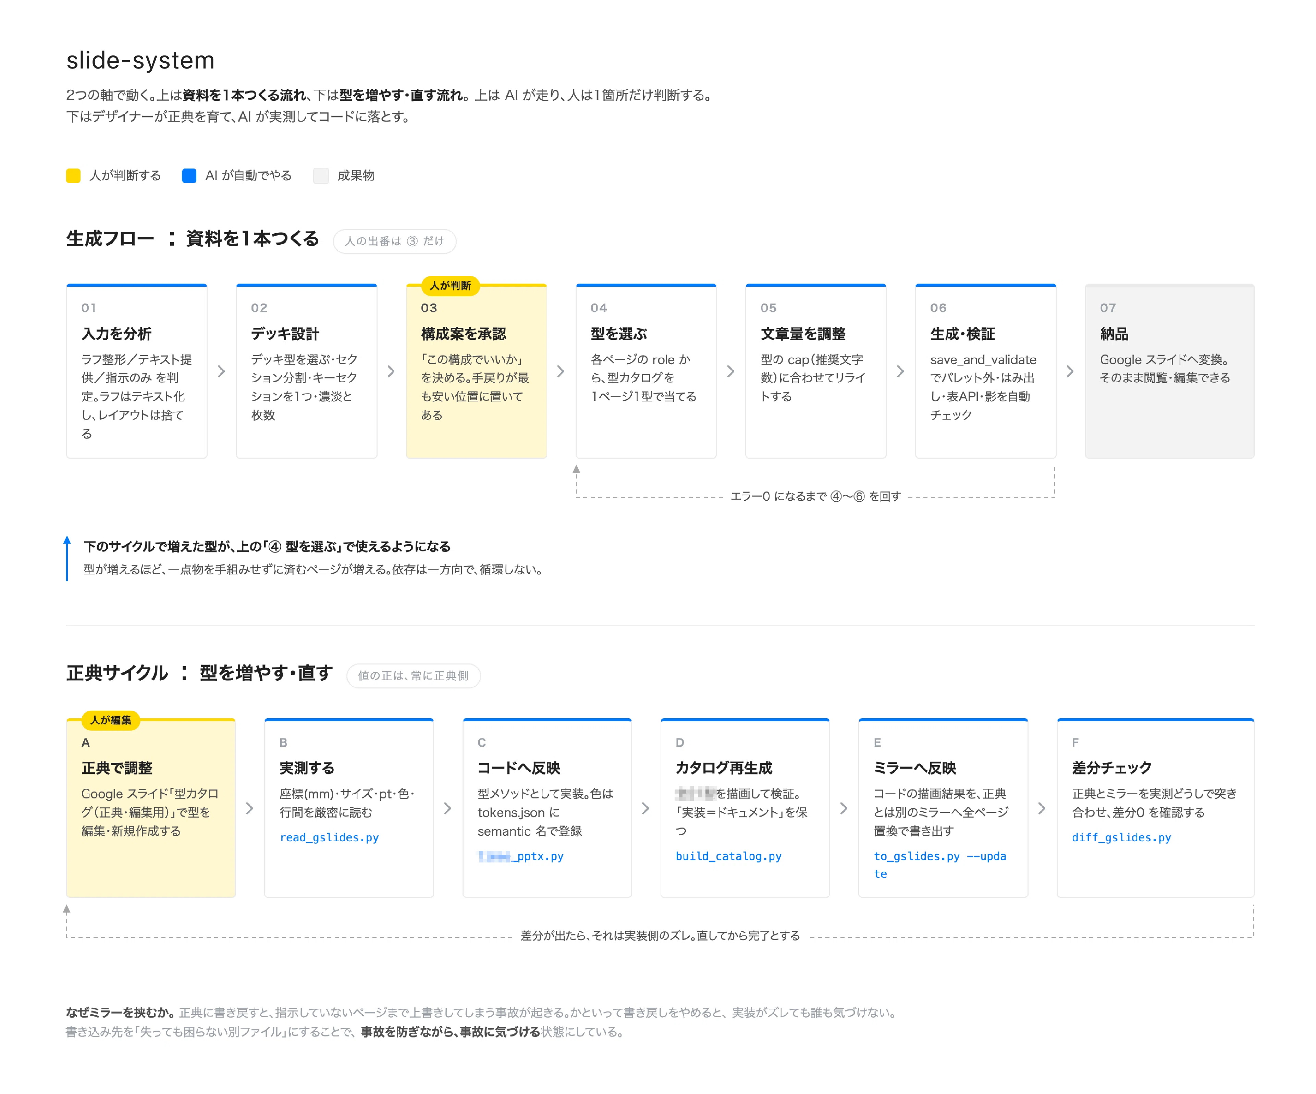This screenshot has height=1094, width=1316.
Task: Open the _pptx.py code link in card C
Action: (x=521, y=857)
